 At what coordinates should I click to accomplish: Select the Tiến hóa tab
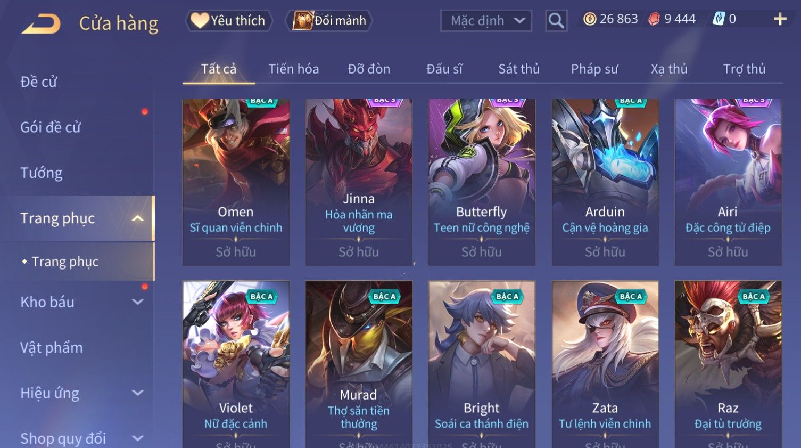pyautogui.click(x=294, y=69)
